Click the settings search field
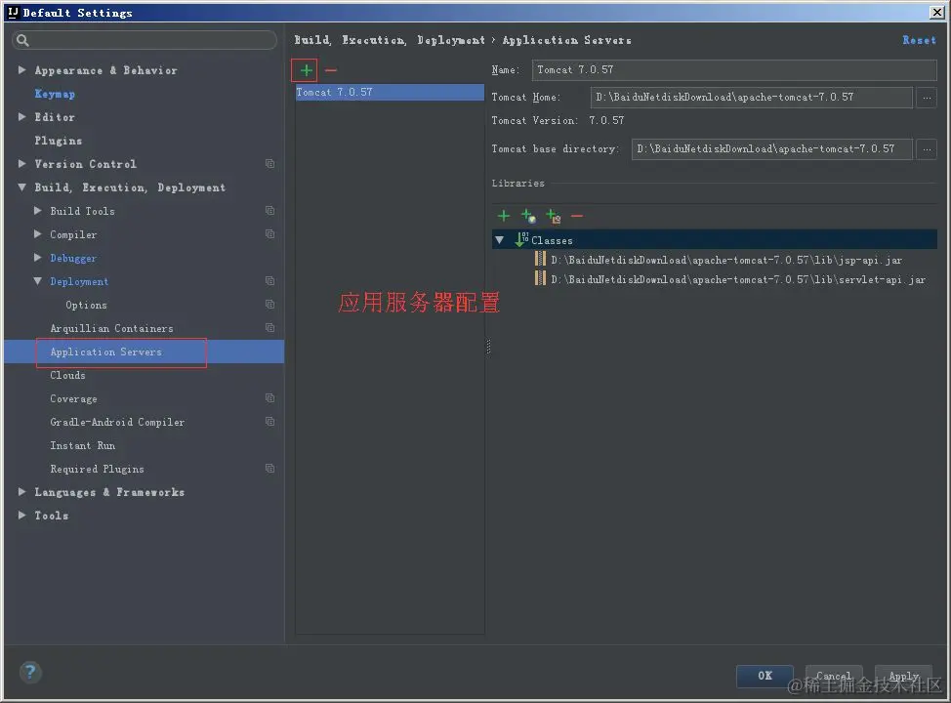This screenshot has height=703, width=951. coord(145,40)
